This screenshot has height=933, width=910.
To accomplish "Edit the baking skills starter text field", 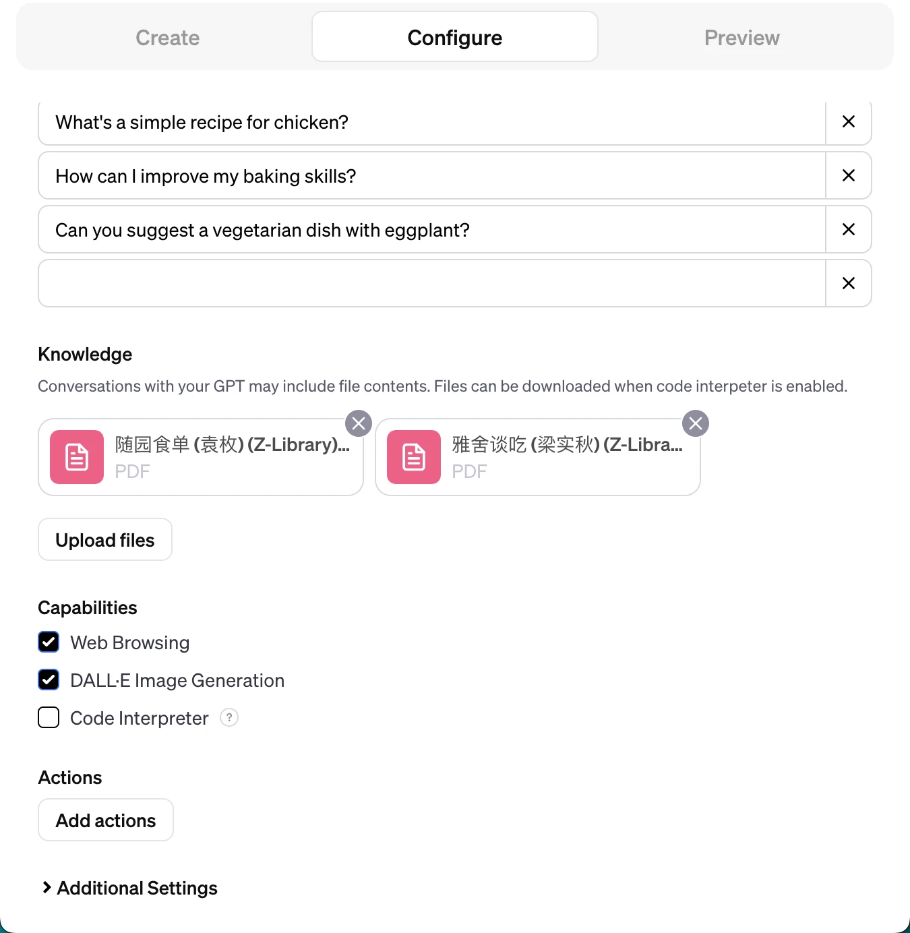I will coord(432,175).
